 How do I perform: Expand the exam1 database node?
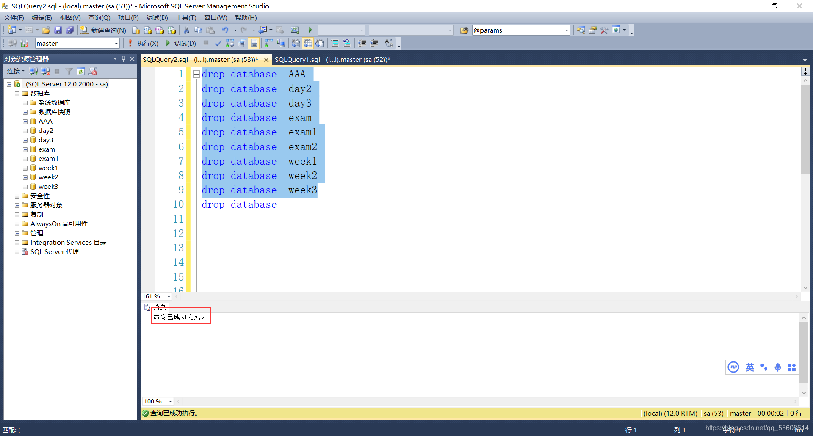point(25,159)
